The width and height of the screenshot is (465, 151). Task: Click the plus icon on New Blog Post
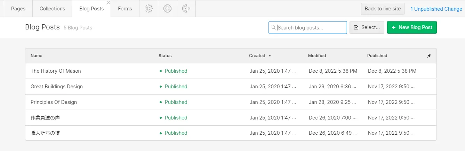[393, 28]
